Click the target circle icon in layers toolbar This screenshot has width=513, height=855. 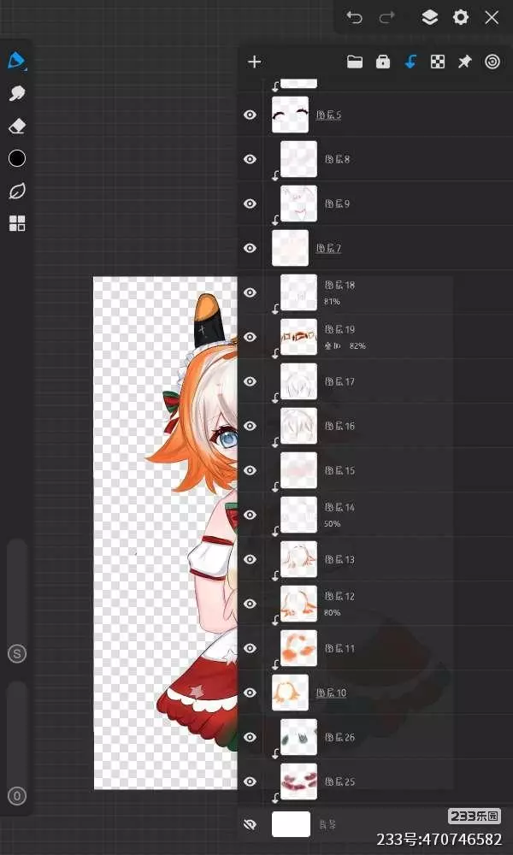pos(492,62)
